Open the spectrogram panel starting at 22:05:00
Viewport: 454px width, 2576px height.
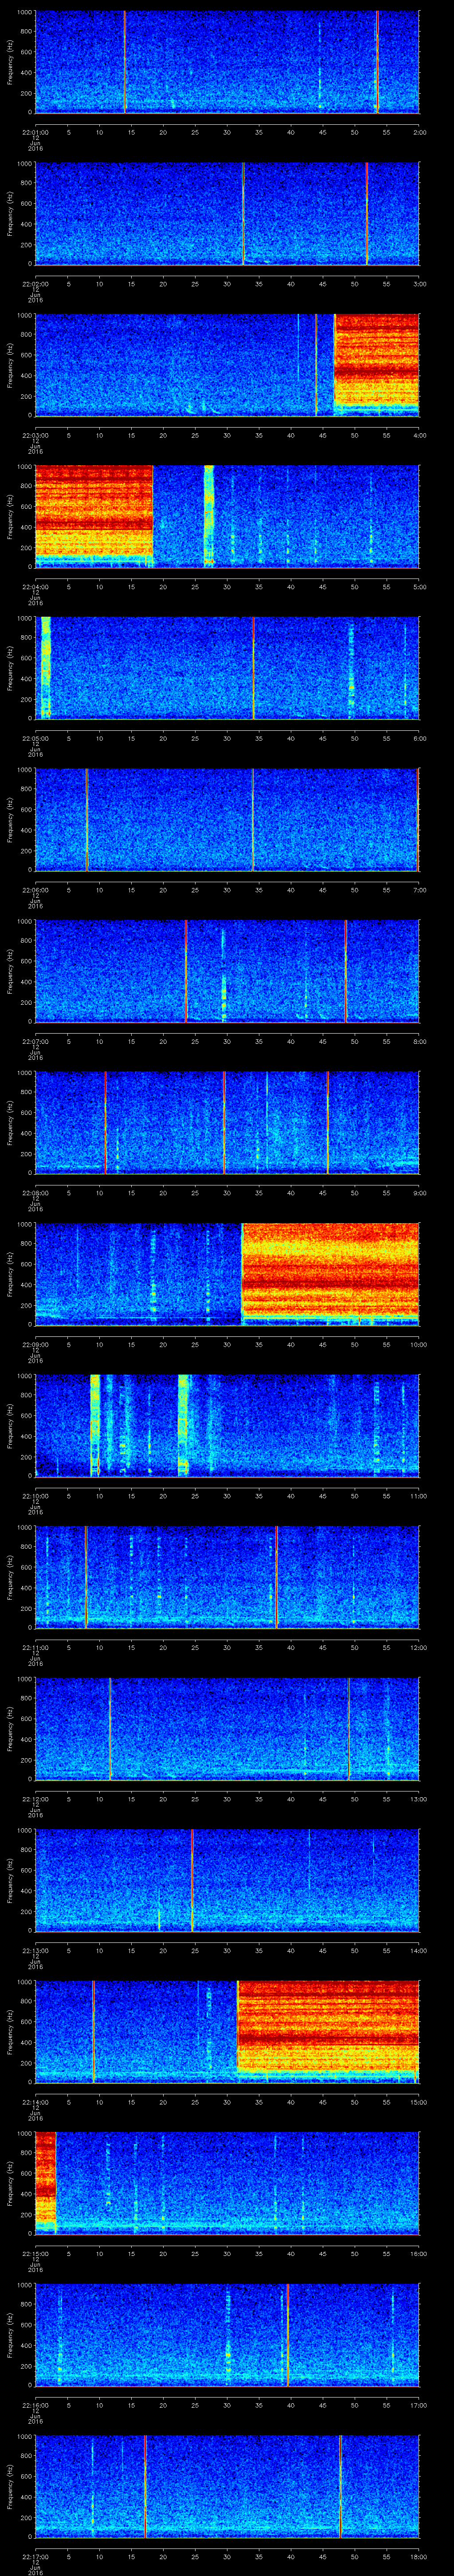[227, 668]
